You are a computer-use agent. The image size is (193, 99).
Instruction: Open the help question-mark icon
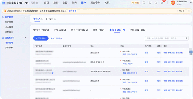pos(150,3)
